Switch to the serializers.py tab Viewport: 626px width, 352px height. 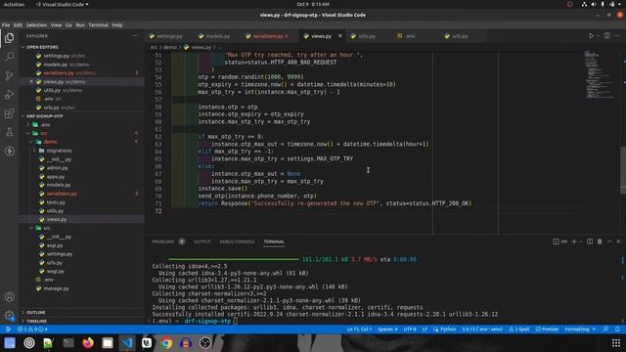click(267, 36)
